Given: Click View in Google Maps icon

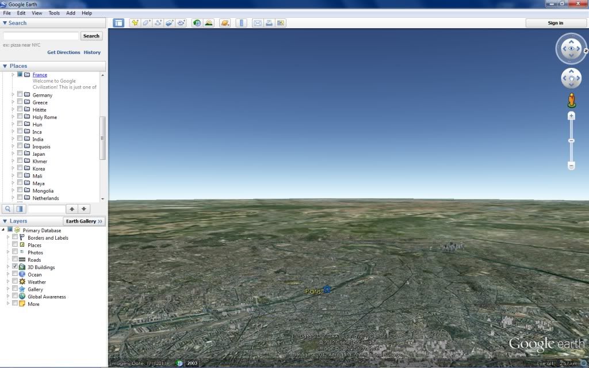Looking at the screenshot, I should coord(281,23).
